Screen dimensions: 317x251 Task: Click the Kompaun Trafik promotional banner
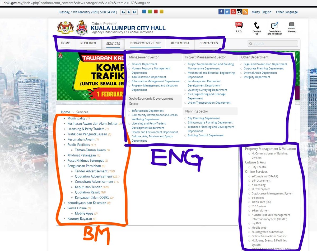pos(90,76)
